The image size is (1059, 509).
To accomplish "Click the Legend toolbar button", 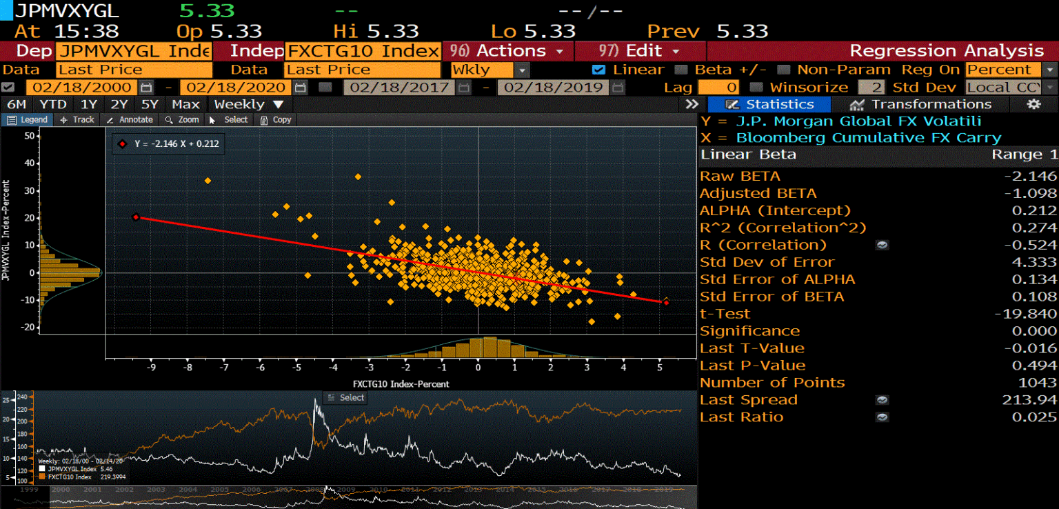I will click(27, 119).
